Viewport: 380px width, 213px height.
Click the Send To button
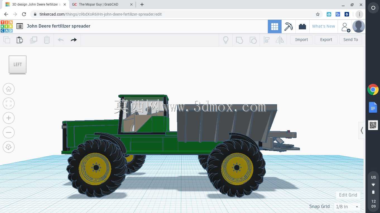pos(351,40)
